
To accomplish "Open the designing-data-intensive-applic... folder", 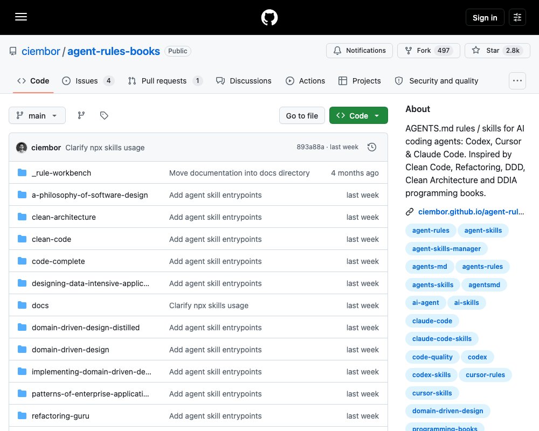I will point(91,283).
